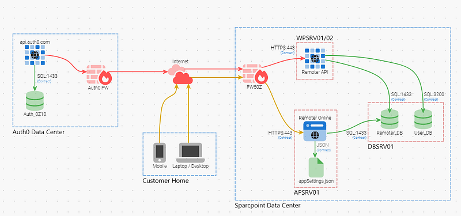The height and width of the screenshot is (216, 461).
Task: Select the FW50Z firewall icon
Action: coord(255,75)
